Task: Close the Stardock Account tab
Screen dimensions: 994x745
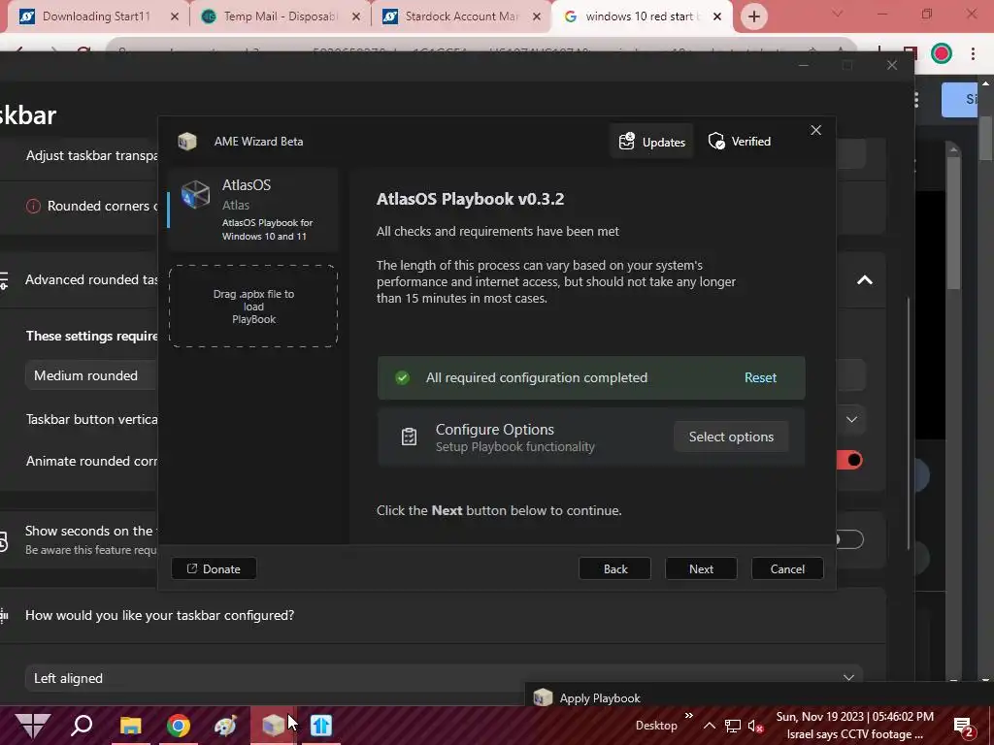Action: tap(537, 17)
